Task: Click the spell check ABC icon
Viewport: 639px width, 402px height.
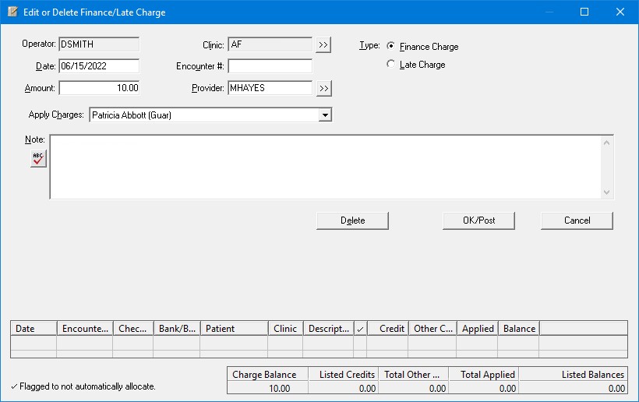Action: 38,158
